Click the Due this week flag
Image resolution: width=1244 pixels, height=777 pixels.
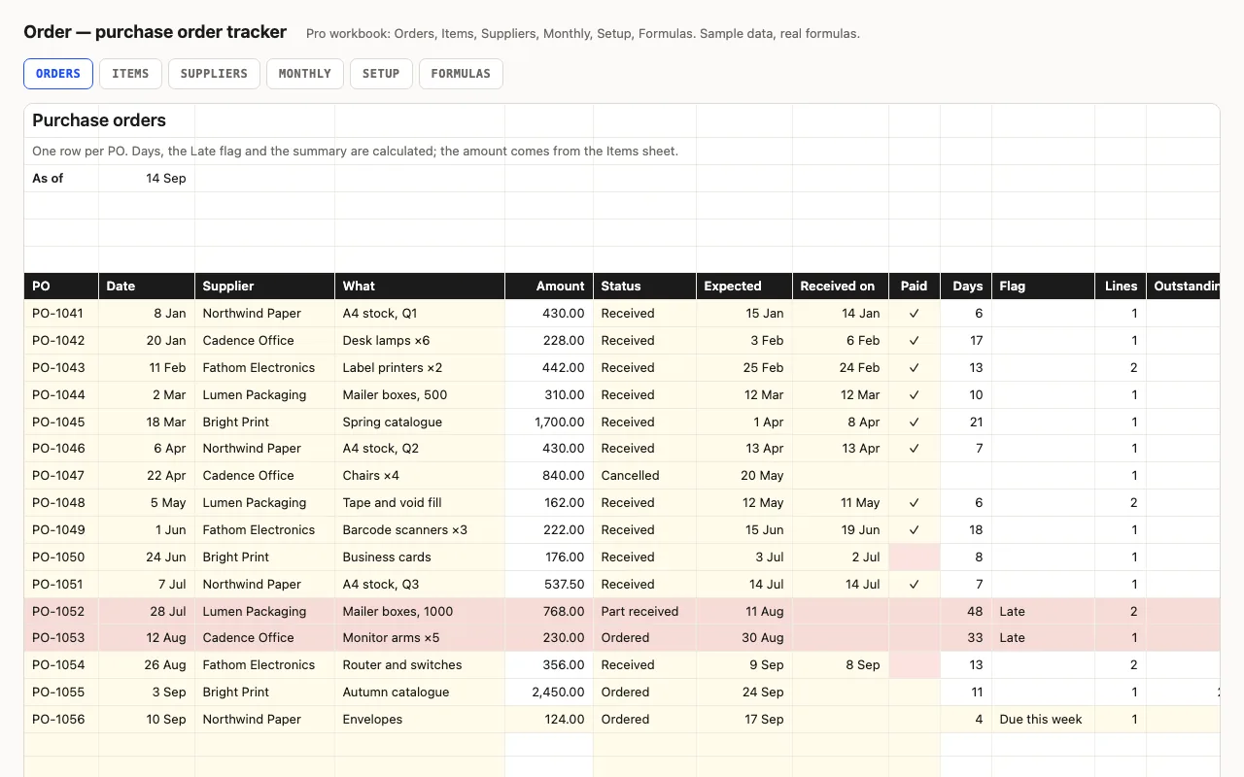pos(1043,720)
